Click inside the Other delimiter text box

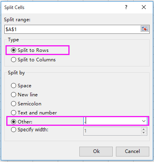tap(112, 121)
